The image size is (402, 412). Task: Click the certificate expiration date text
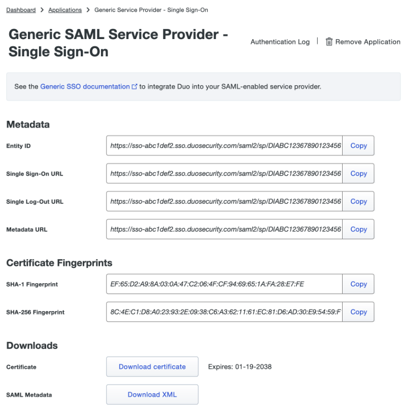click(x=240, y=366)
